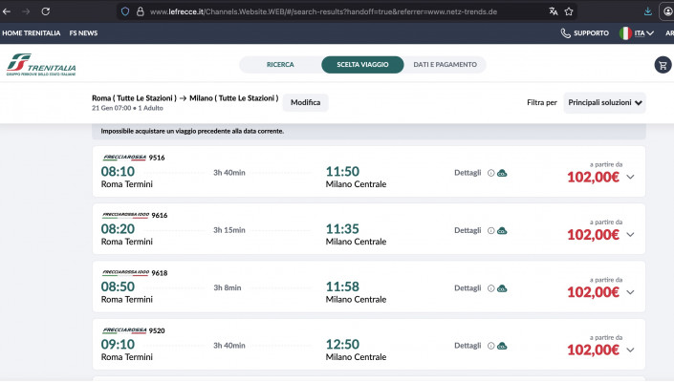Open the browser downloads icon
Image resolution: width=674 pixels, height=382 pixels.
(649, 11)
